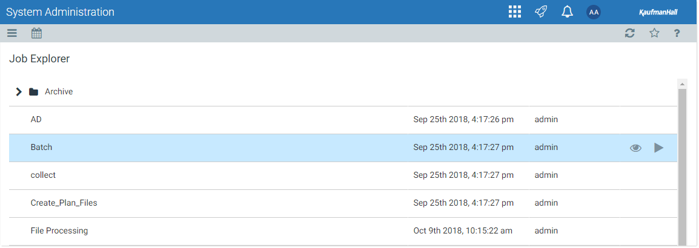
Task: Run the Batch job
Action: (x=659, y=148)
